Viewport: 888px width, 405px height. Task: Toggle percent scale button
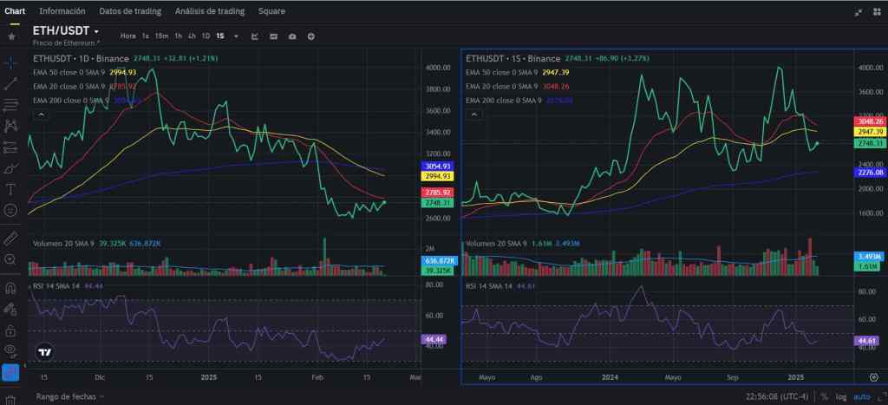(x=825, y=396)
